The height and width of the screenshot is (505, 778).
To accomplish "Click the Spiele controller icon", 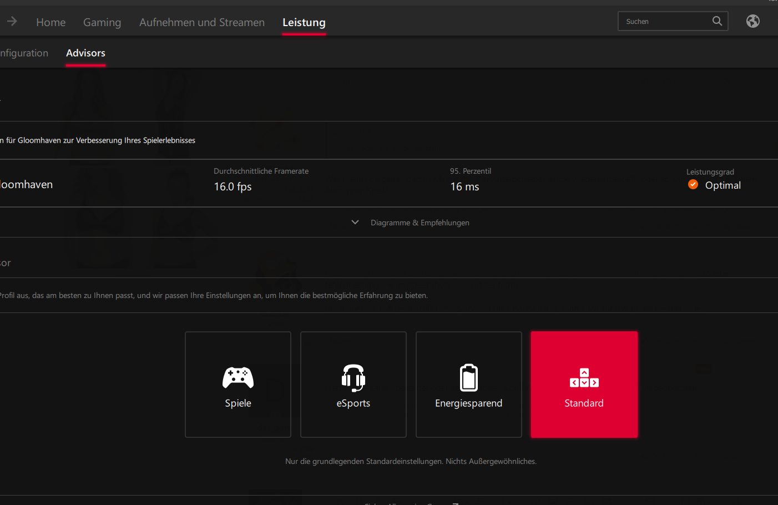I will tap(238, 377).
